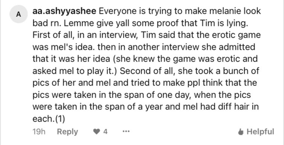This screenshot has width=284, height=145.
Task: Click the Reply button
Action: point(67,132)
